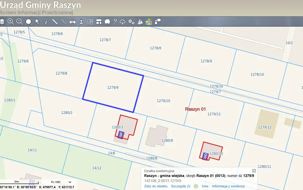Select parcel labeled 1278/10 on map
The height and width of the screenshot is (190, 303).
pyautogui.click(x=257, y=75)
